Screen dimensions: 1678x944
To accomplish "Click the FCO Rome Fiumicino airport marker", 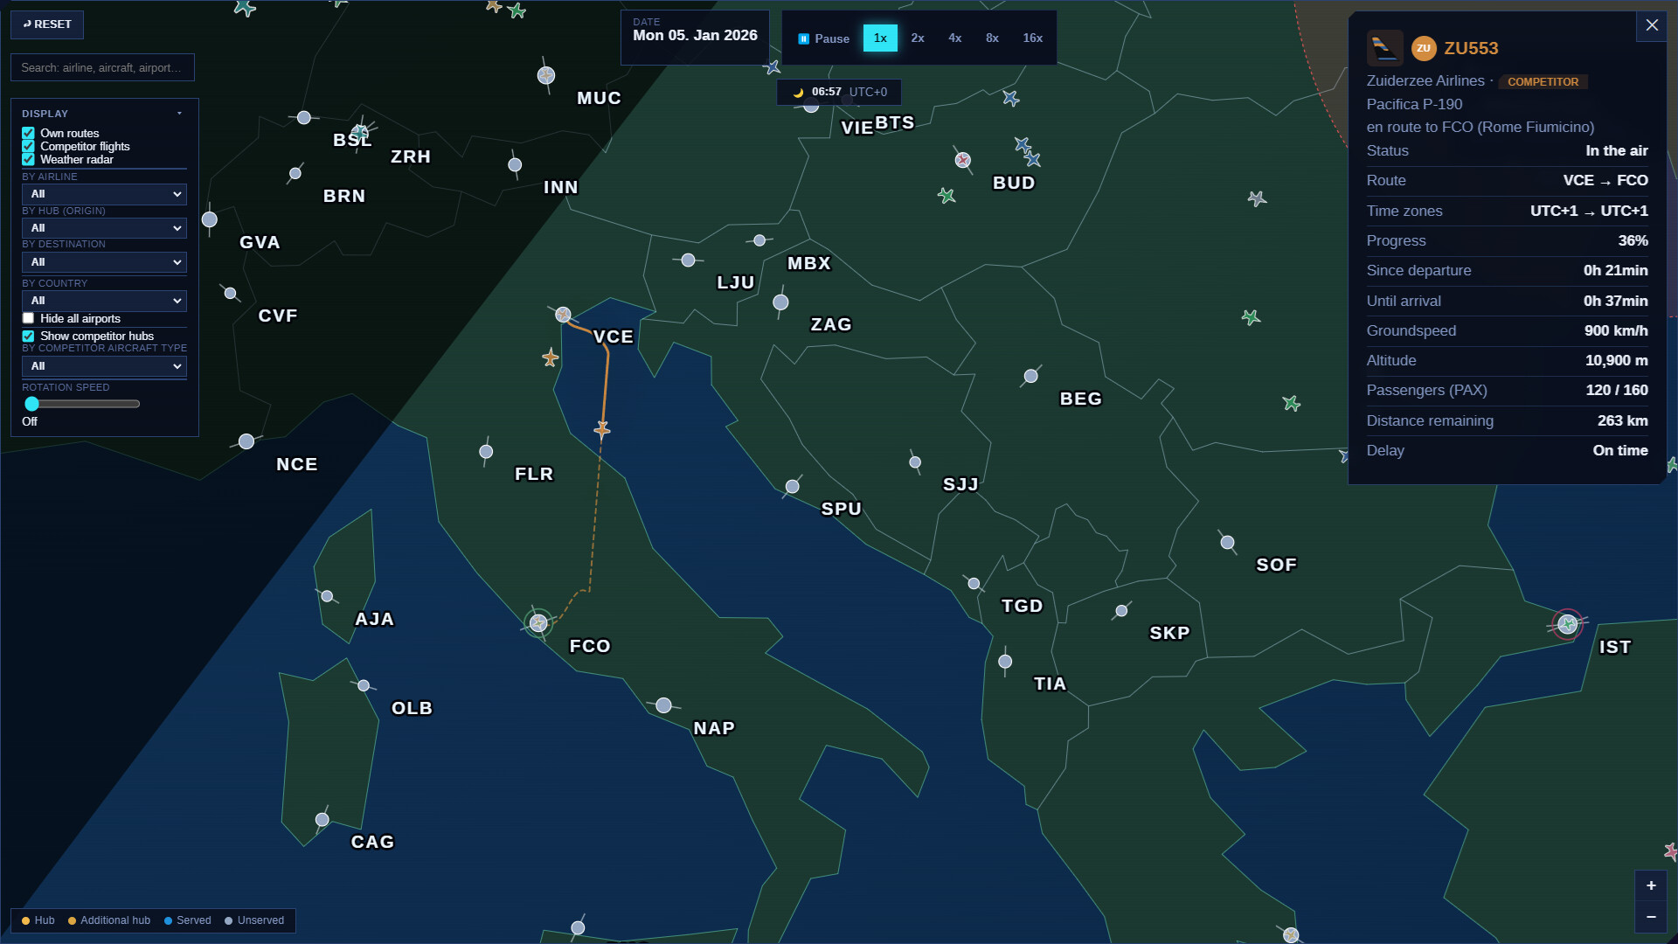I will [538, 623].
